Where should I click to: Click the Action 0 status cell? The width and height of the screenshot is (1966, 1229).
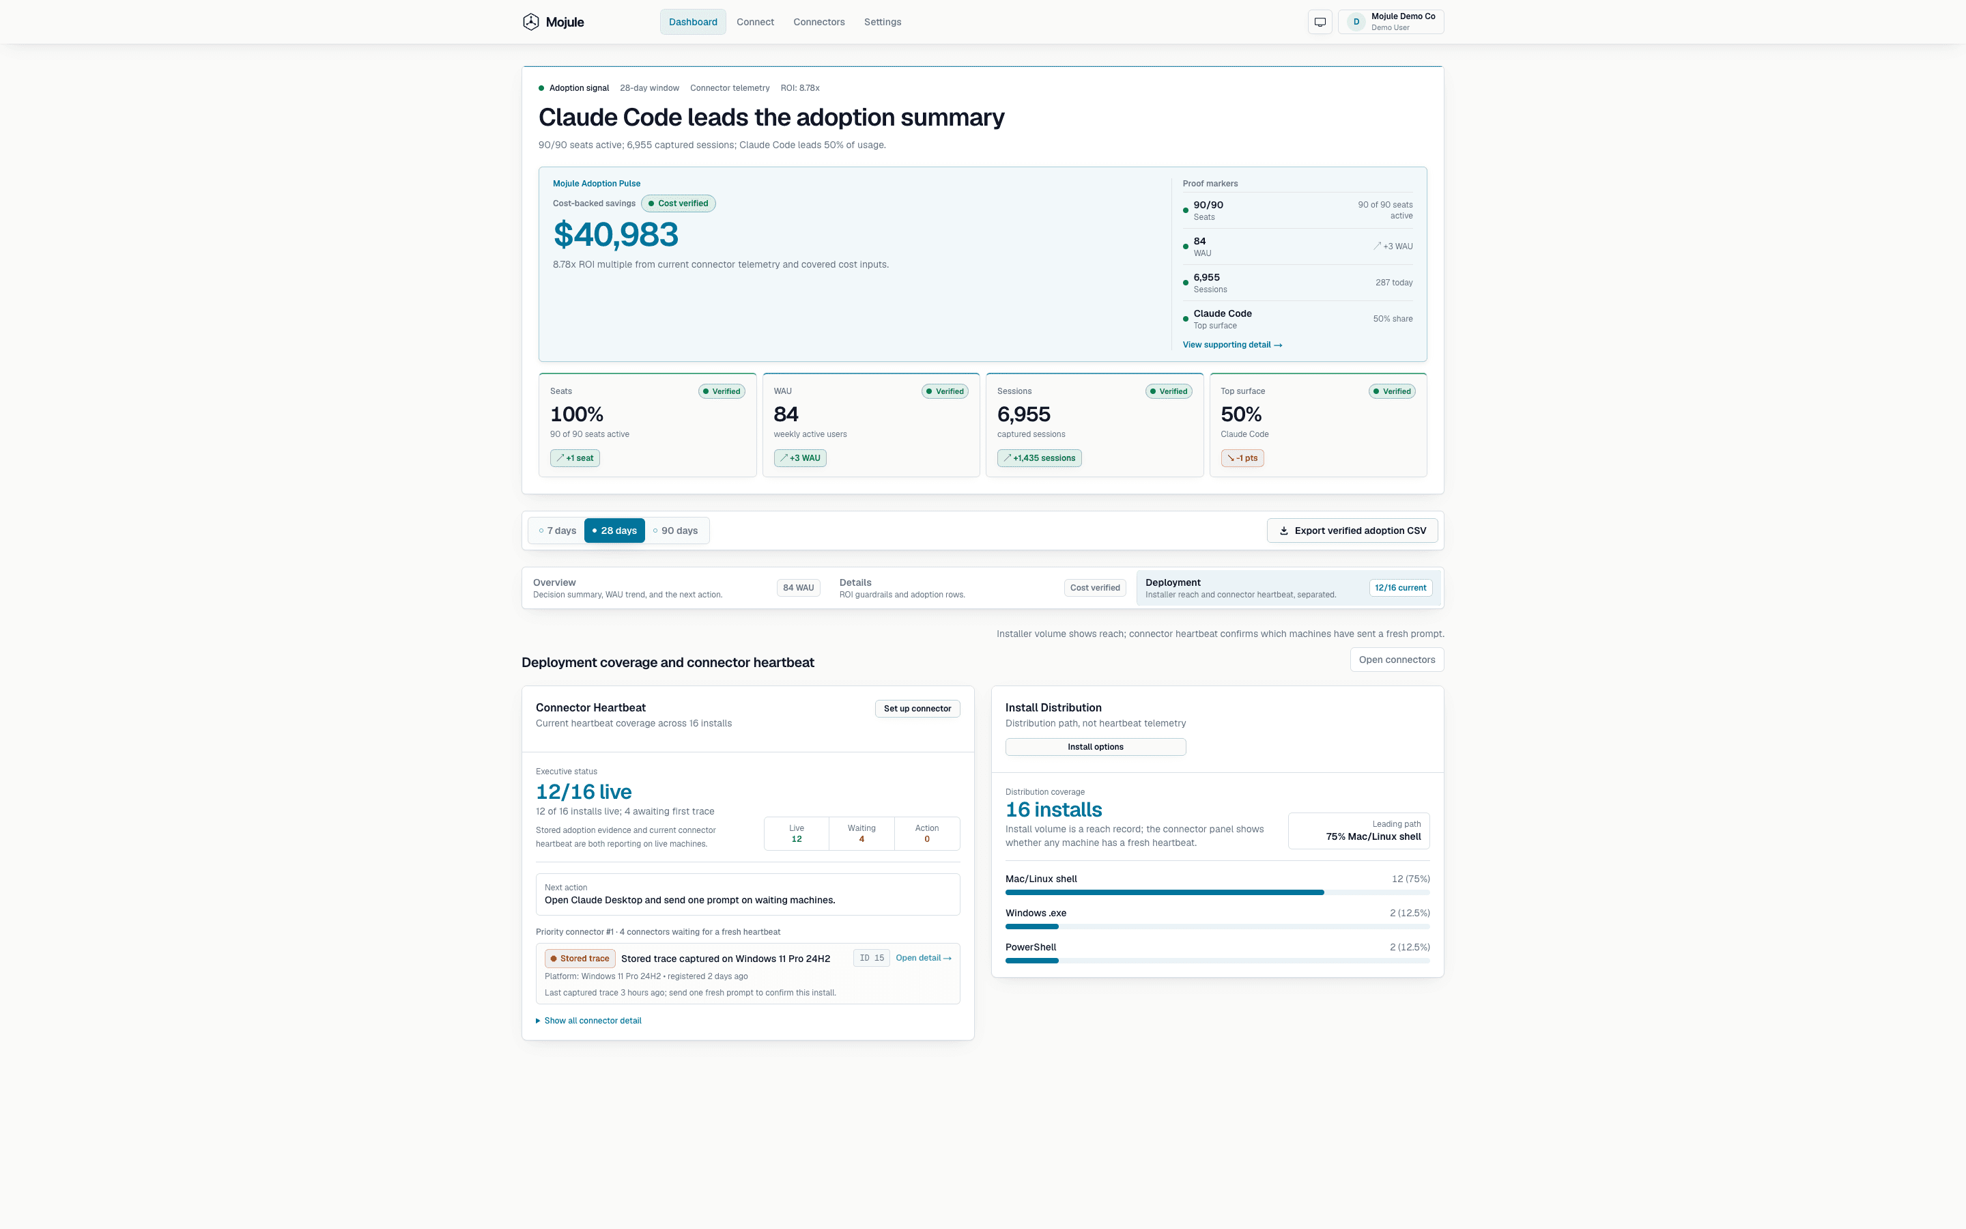coord(927,834)
